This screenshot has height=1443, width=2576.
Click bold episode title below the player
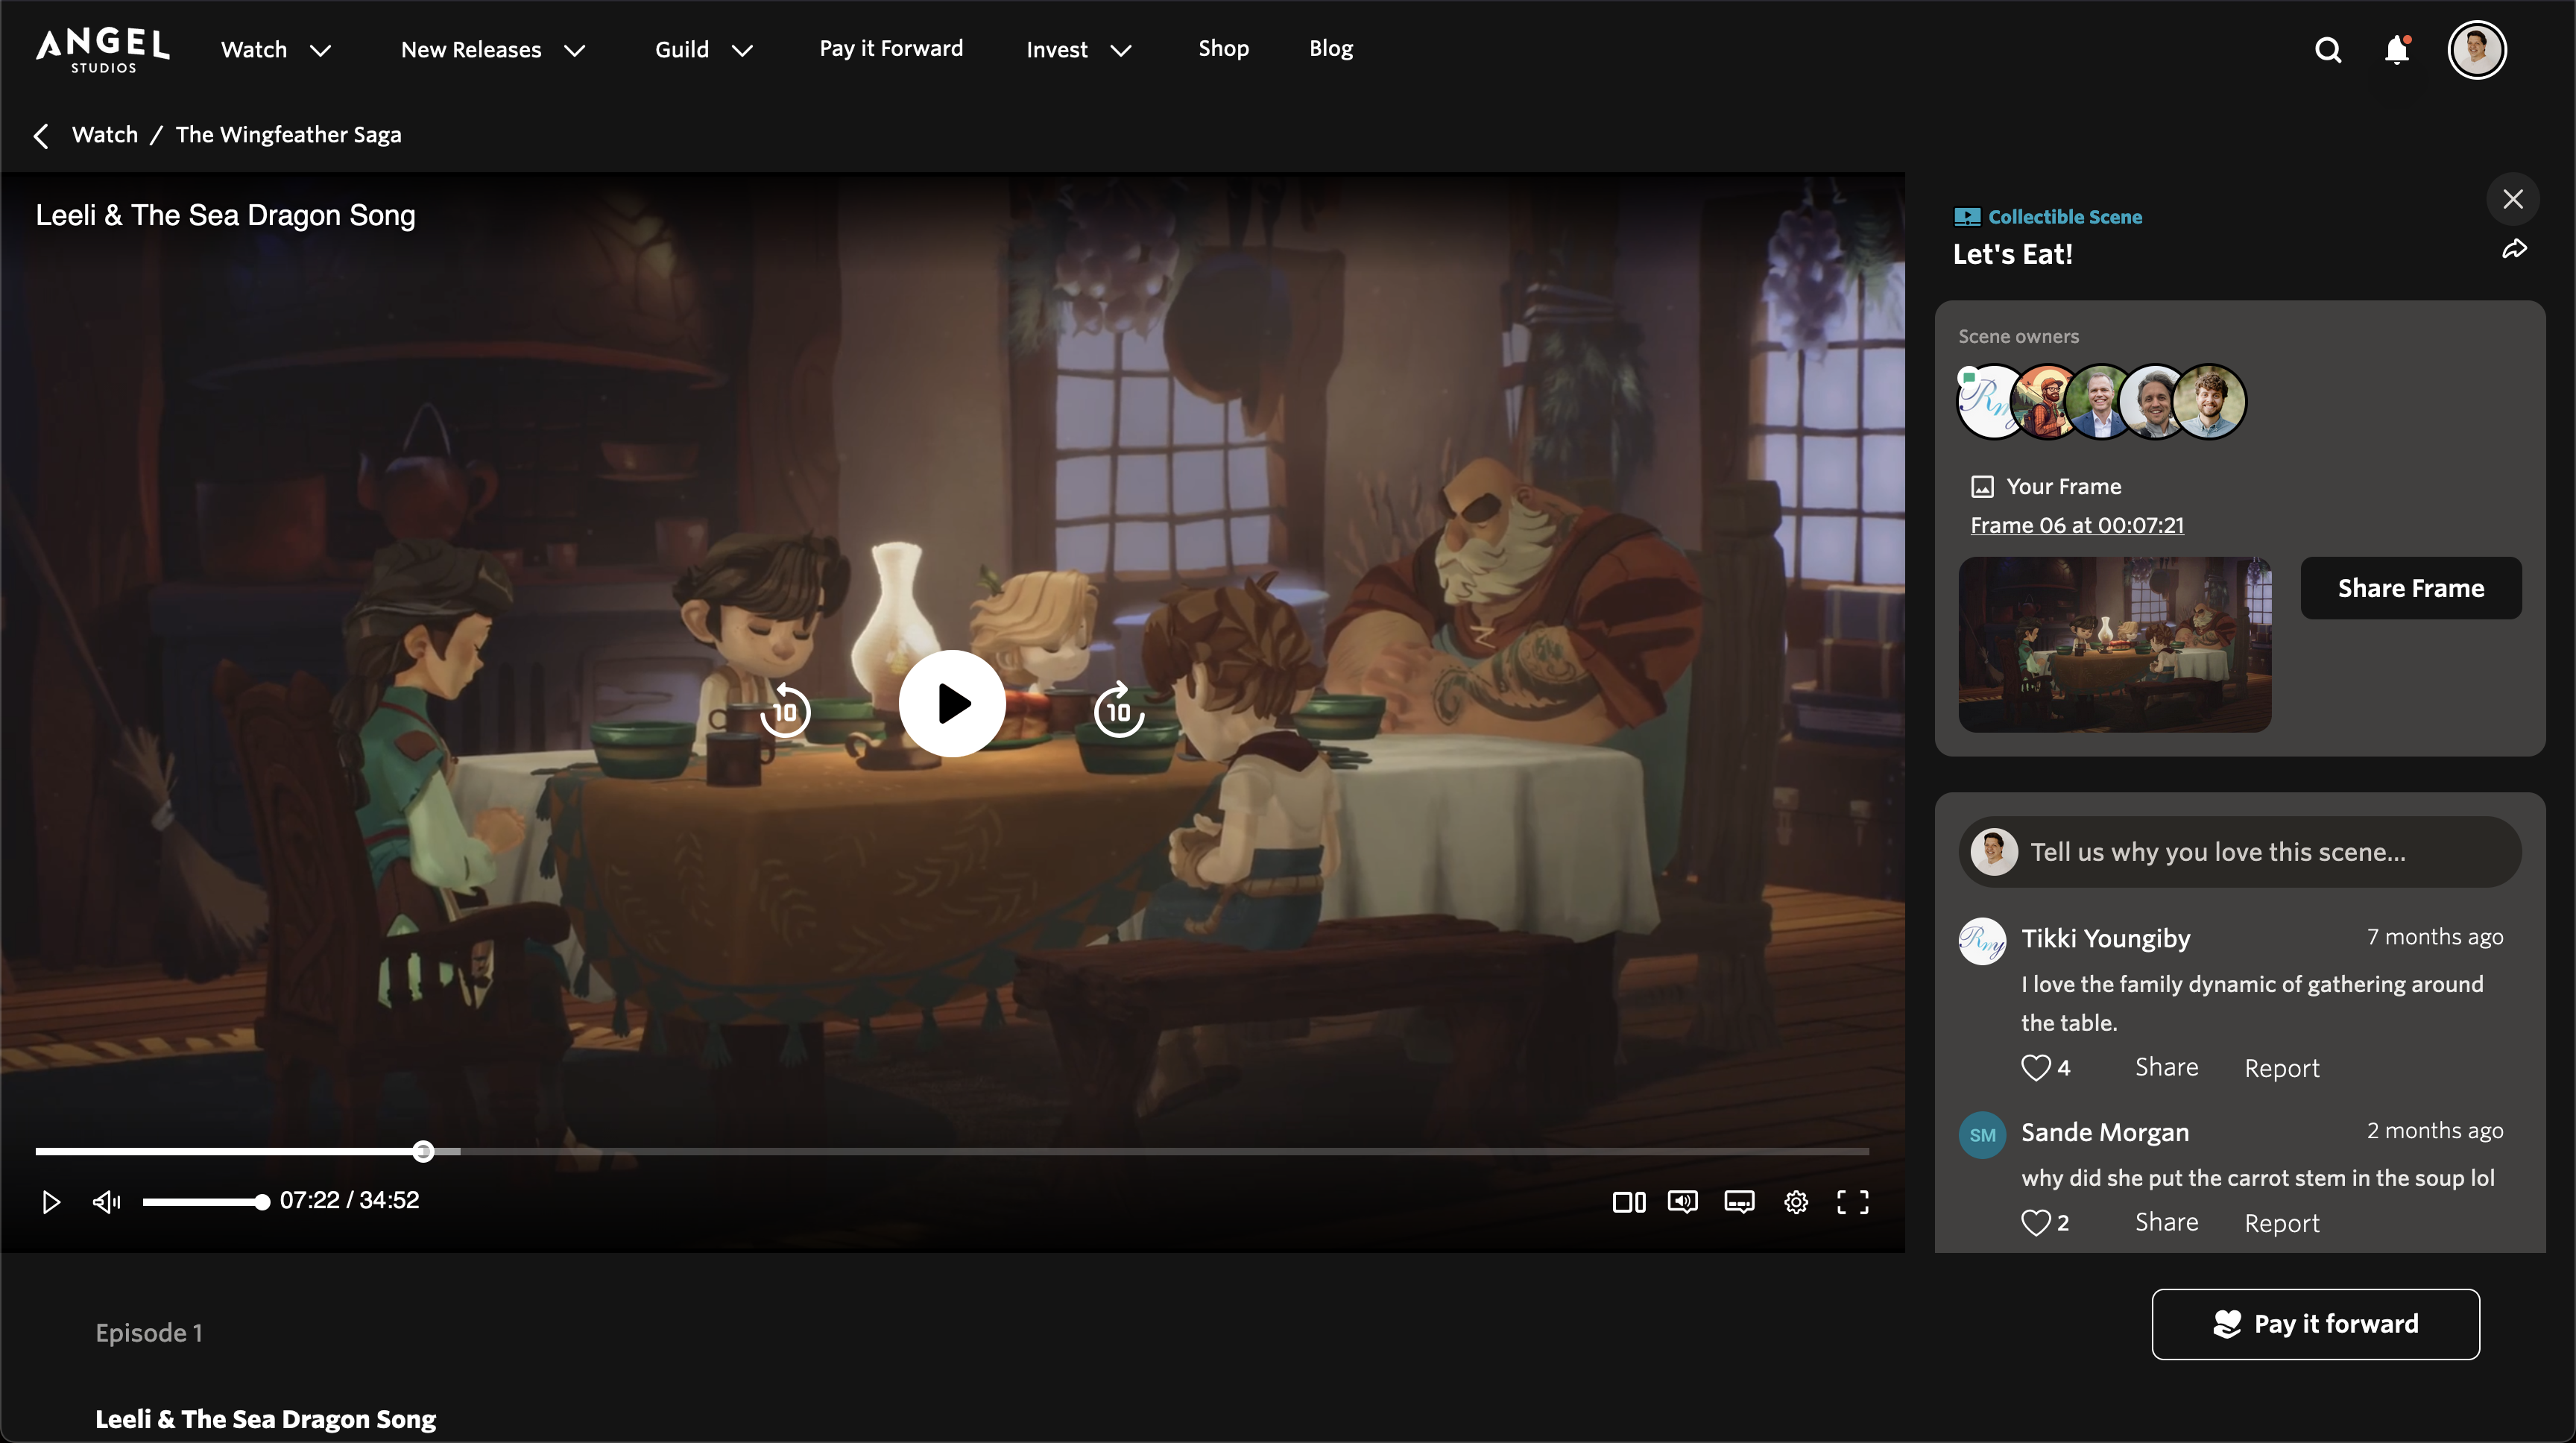click(265, 1419)
